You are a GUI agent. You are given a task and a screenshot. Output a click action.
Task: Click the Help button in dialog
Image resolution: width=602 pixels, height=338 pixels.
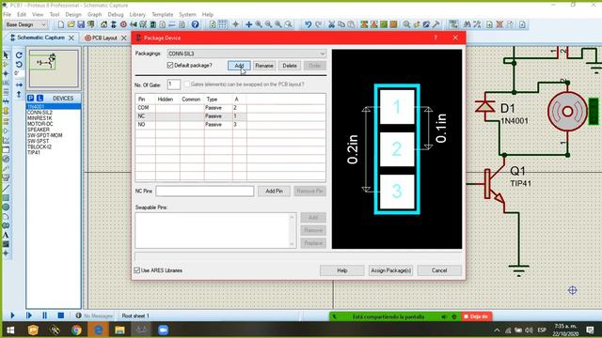[342, 270]
